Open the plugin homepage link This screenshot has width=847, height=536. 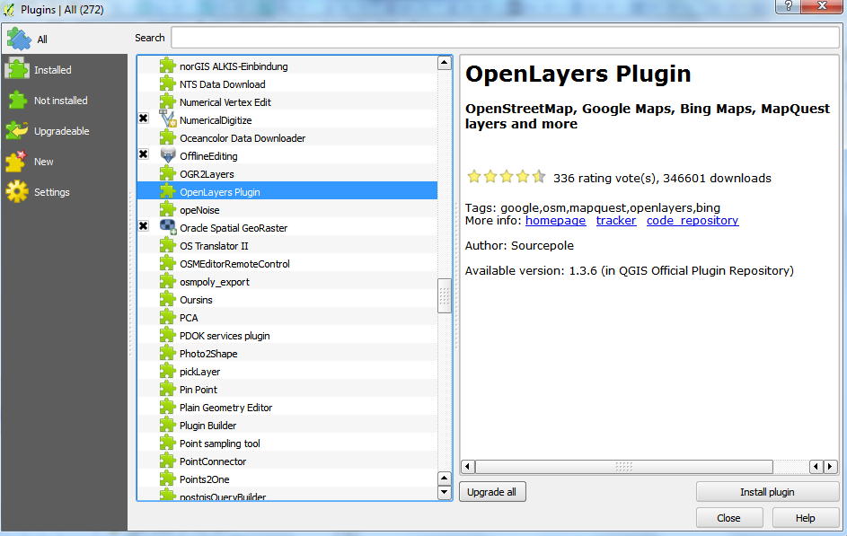[x=555, y=220]
